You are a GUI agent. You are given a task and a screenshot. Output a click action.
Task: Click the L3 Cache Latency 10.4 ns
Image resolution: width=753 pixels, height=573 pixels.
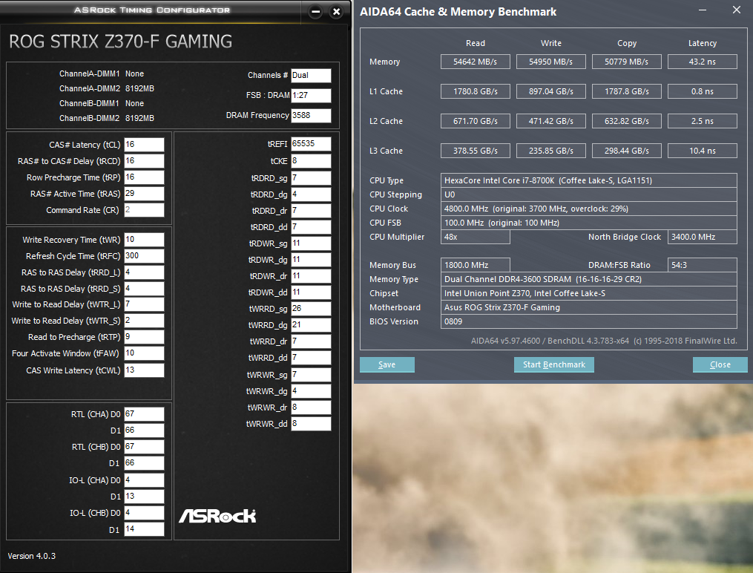tap(702, 151)
